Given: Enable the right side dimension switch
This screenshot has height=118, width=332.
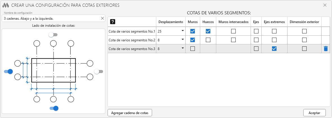Looking at the screenshot, I should coord(99,71).
